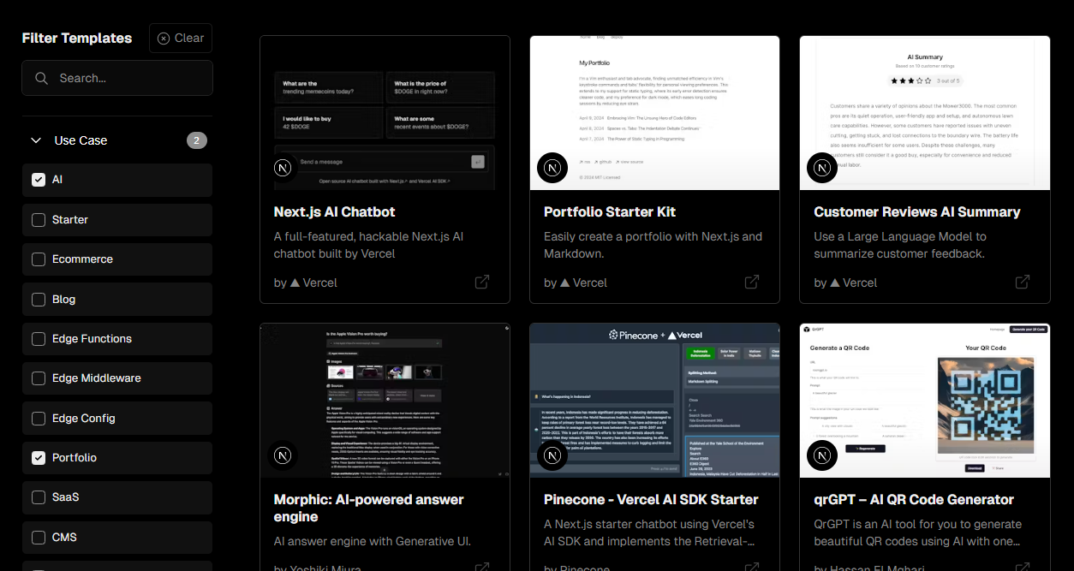Click Next.js logo badge on Morphic card
This screenshot has width=1074, height=571.
click(x=283, y=455)
